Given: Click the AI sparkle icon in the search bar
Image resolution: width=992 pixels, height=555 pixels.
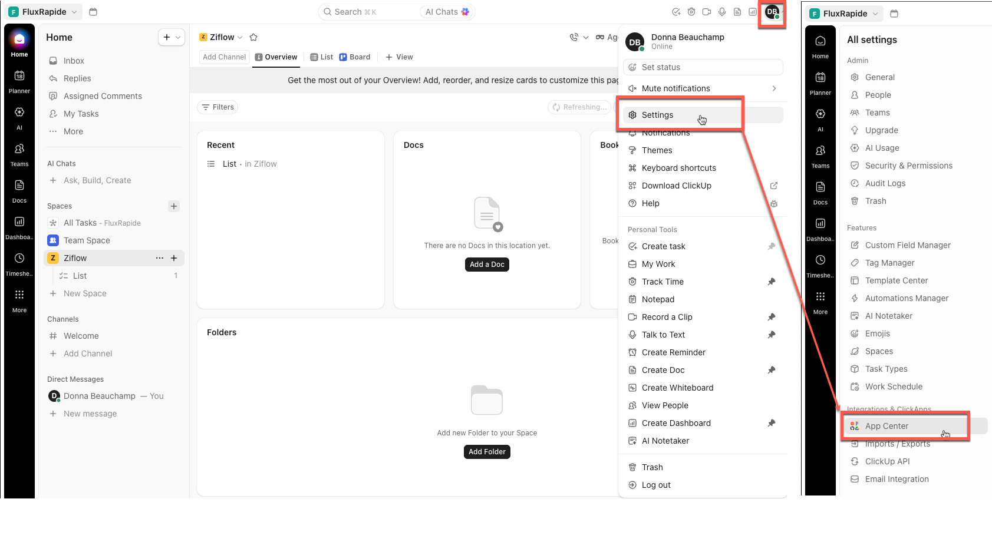Looking at the screenshot, I should click(x=466, y=12).
